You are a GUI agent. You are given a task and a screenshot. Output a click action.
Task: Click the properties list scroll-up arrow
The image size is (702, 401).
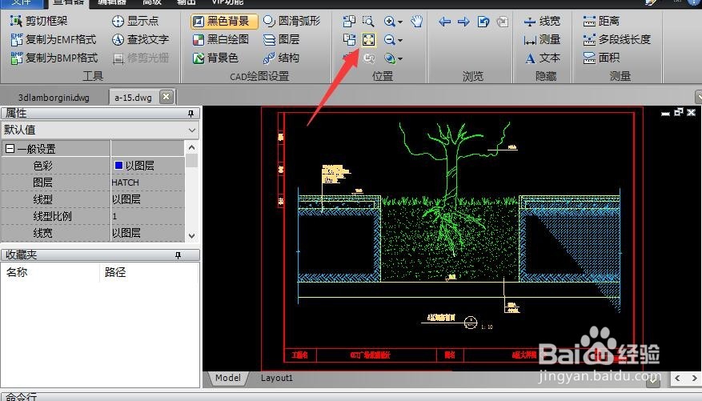click(x=191, y=147)
